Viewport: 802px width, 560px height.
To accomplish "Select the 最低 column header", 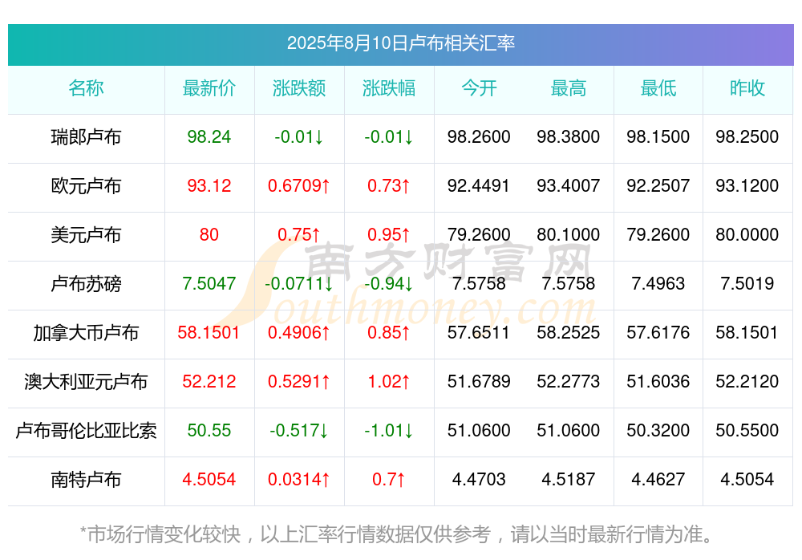I will point(658,88).
